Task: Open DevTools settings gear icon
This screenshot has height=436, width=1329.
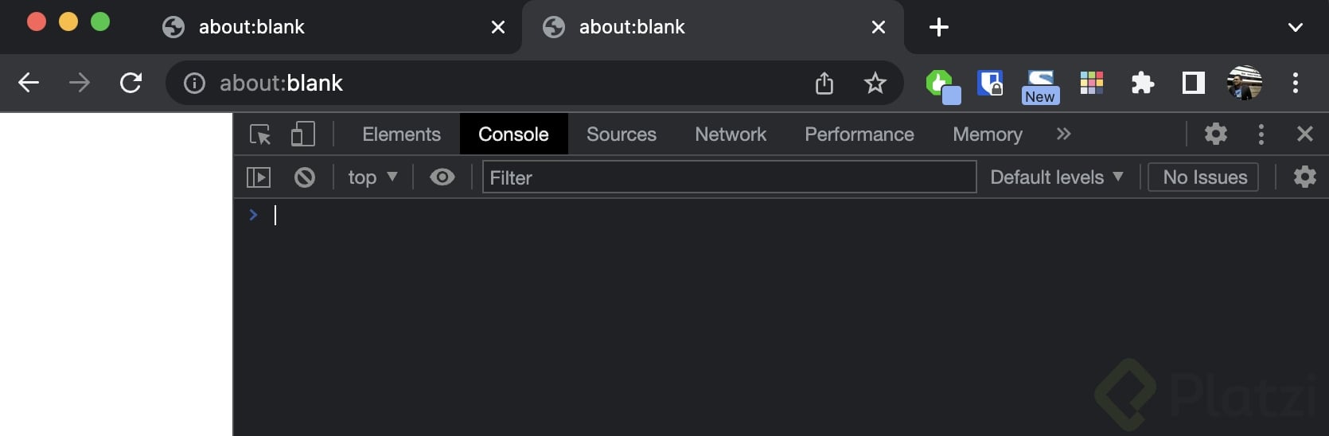Action: click(x=1215, y=134)
